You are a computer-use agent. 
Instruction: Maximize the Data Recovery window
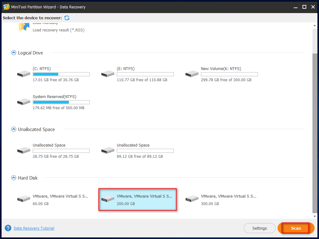[x=304, y=7]
